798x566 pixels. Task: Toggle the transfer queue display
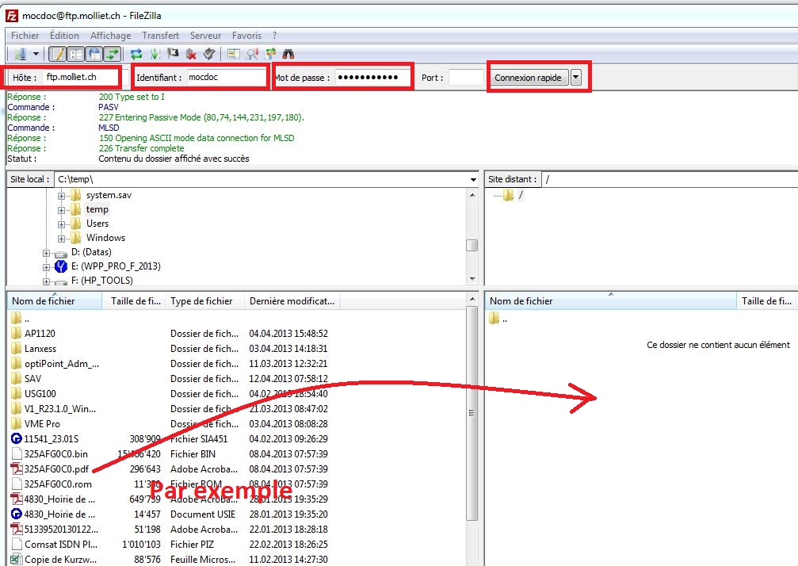coord(113,54)
